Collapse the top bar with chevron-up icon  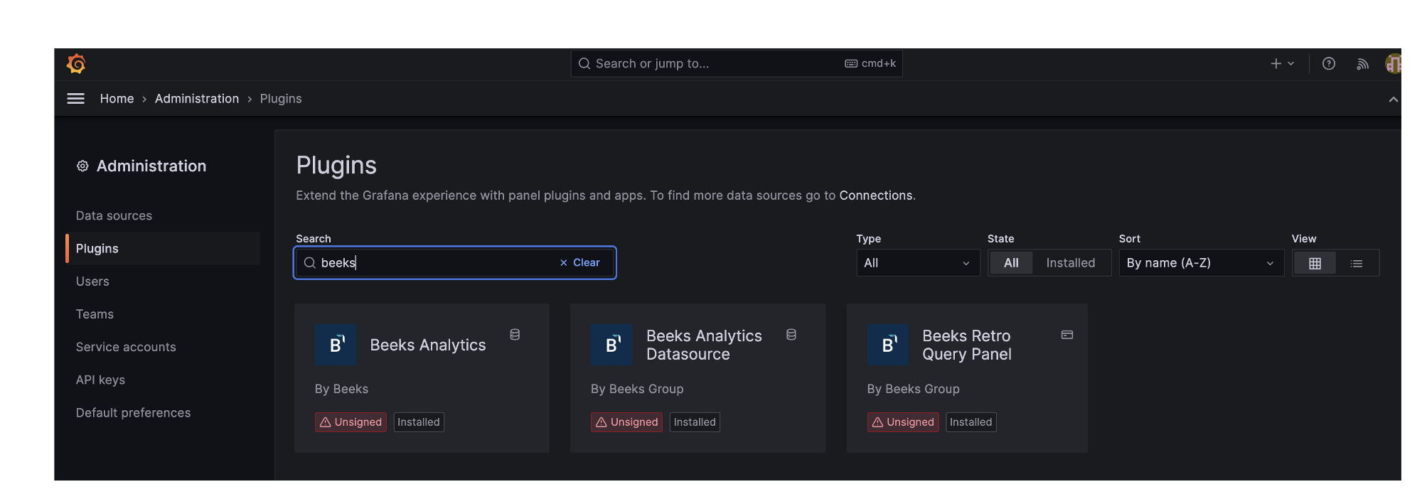click(1393, 100)
